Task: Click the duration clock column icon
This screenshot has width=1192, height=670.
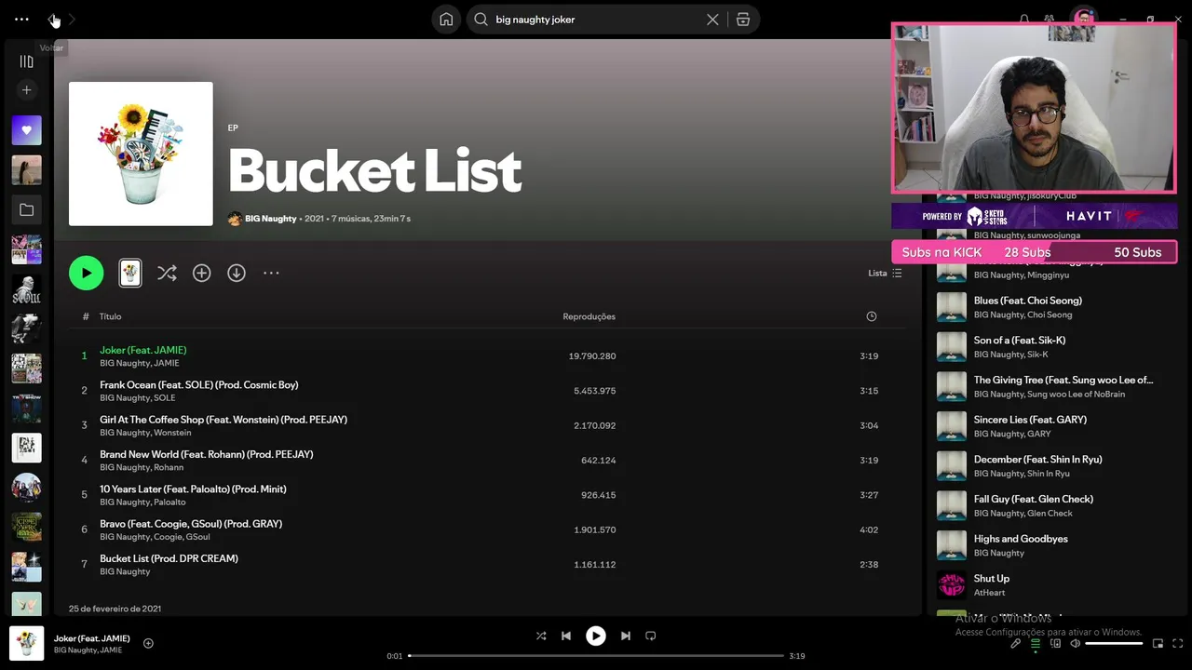Action: click(x=872, y=316)
